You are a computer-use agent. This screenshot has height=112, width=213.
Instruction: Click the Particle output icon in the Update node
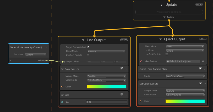pyautogui.click(x=164, y=17)
